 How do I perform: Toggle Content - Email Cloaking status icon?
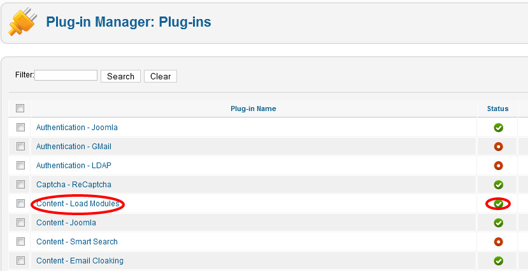click(498, 261)
